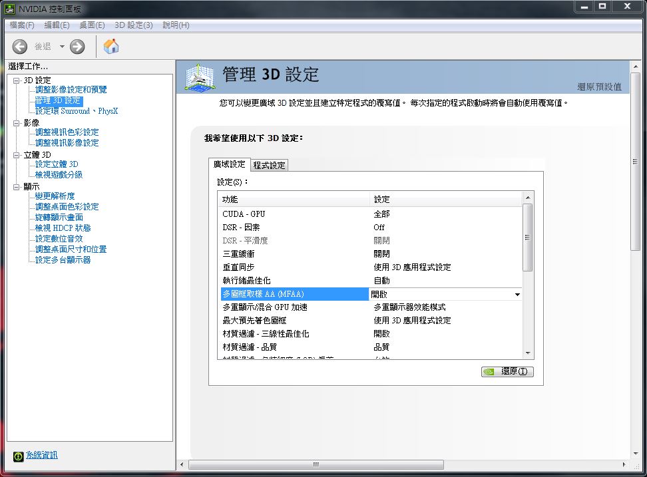Select the 材質過濾 - 品質 row
The width and height of the screenshot is (647, 477).
(370, 347)
